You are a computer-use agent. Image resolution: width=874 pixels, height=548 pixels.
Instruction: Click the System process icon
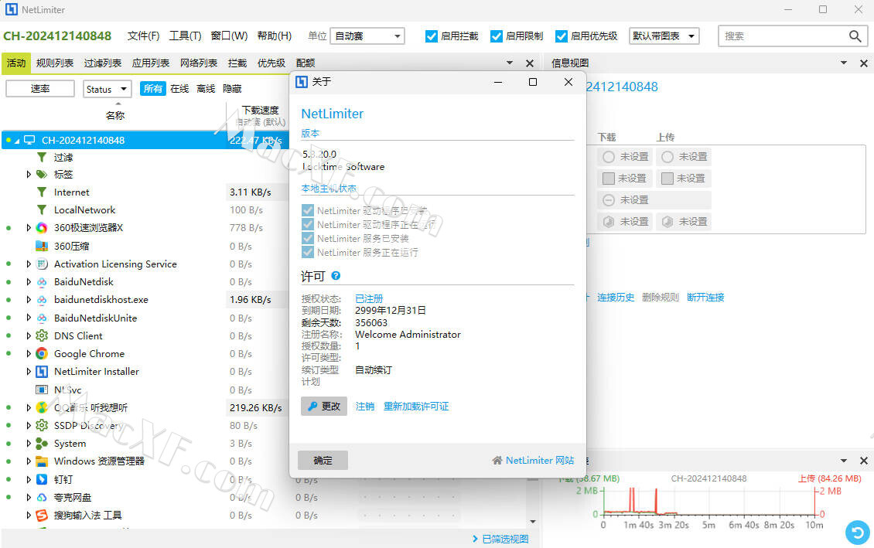coord(42,444)
